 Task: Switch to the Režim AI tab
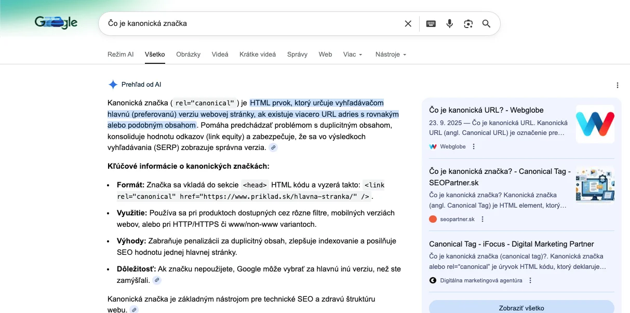(x=120, y=54)
